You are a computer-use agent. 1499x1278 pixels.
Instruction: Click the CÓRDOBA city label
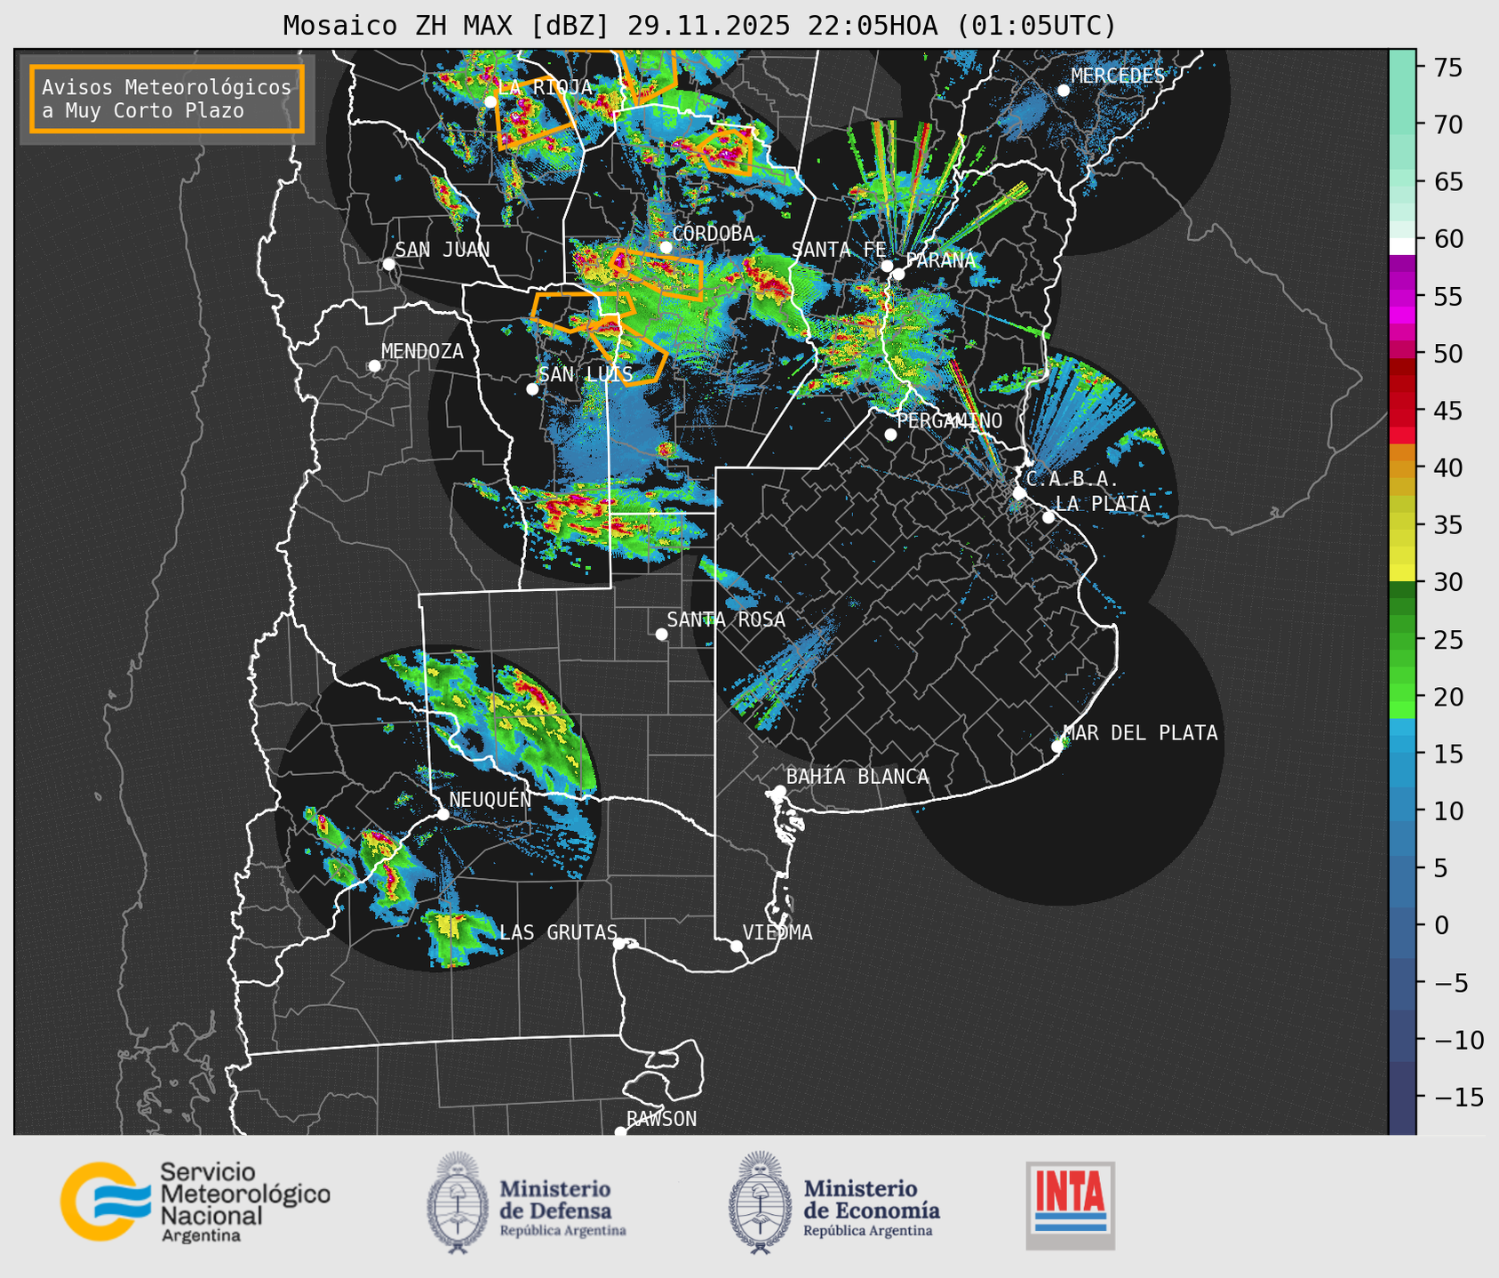tap(713, 234)
